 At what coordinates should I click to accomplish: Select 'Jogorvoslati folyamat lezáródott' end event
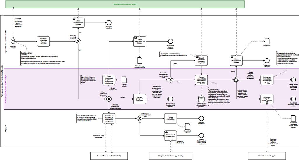tap(171, 41)
